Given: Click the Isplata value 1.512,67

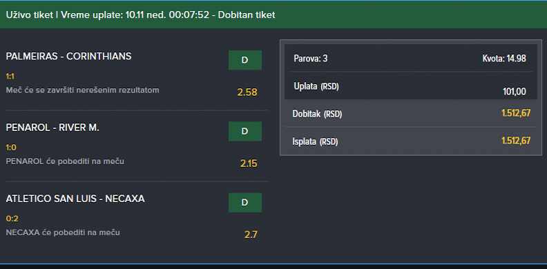Looking at the screenshot, I should pos(516,141).
